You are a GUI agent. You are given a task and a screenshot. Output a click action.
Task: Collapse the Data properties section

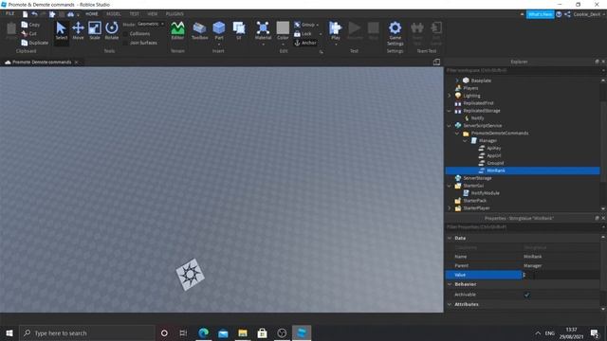point(450,238)
